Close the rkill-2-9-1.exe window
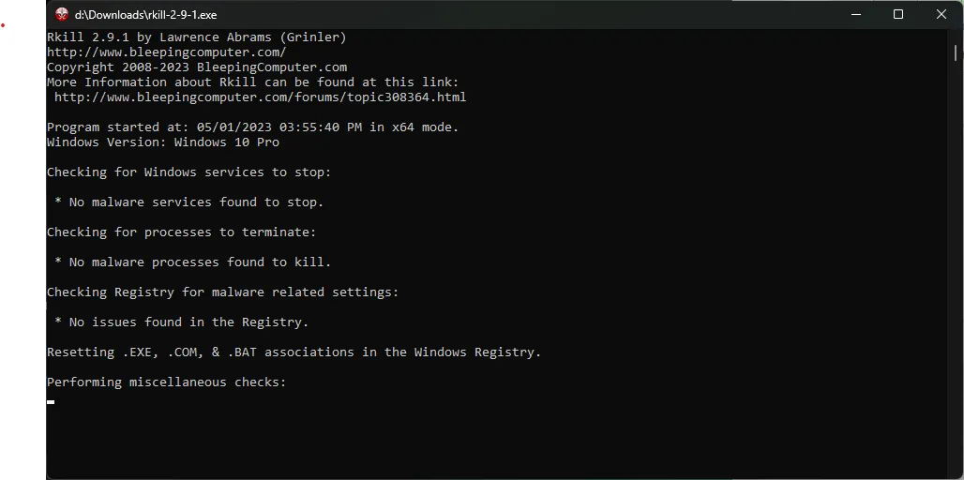This screenshot has width=964, height=480. (941, 14)
